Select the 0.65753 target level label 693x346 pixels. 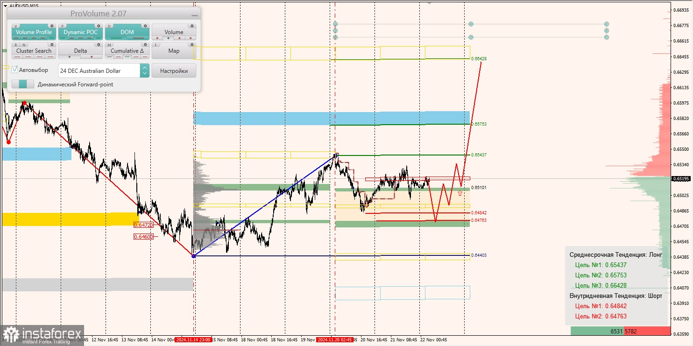click(x=479, y=124)
